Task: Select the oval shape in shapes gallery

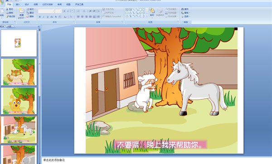Action: click(x=144, y=9)
